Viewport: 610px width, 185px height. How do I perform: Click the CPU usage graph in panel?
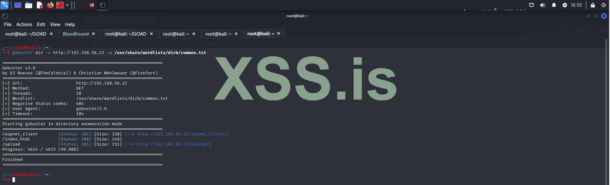pyautogui.click(x=494, y=9)
